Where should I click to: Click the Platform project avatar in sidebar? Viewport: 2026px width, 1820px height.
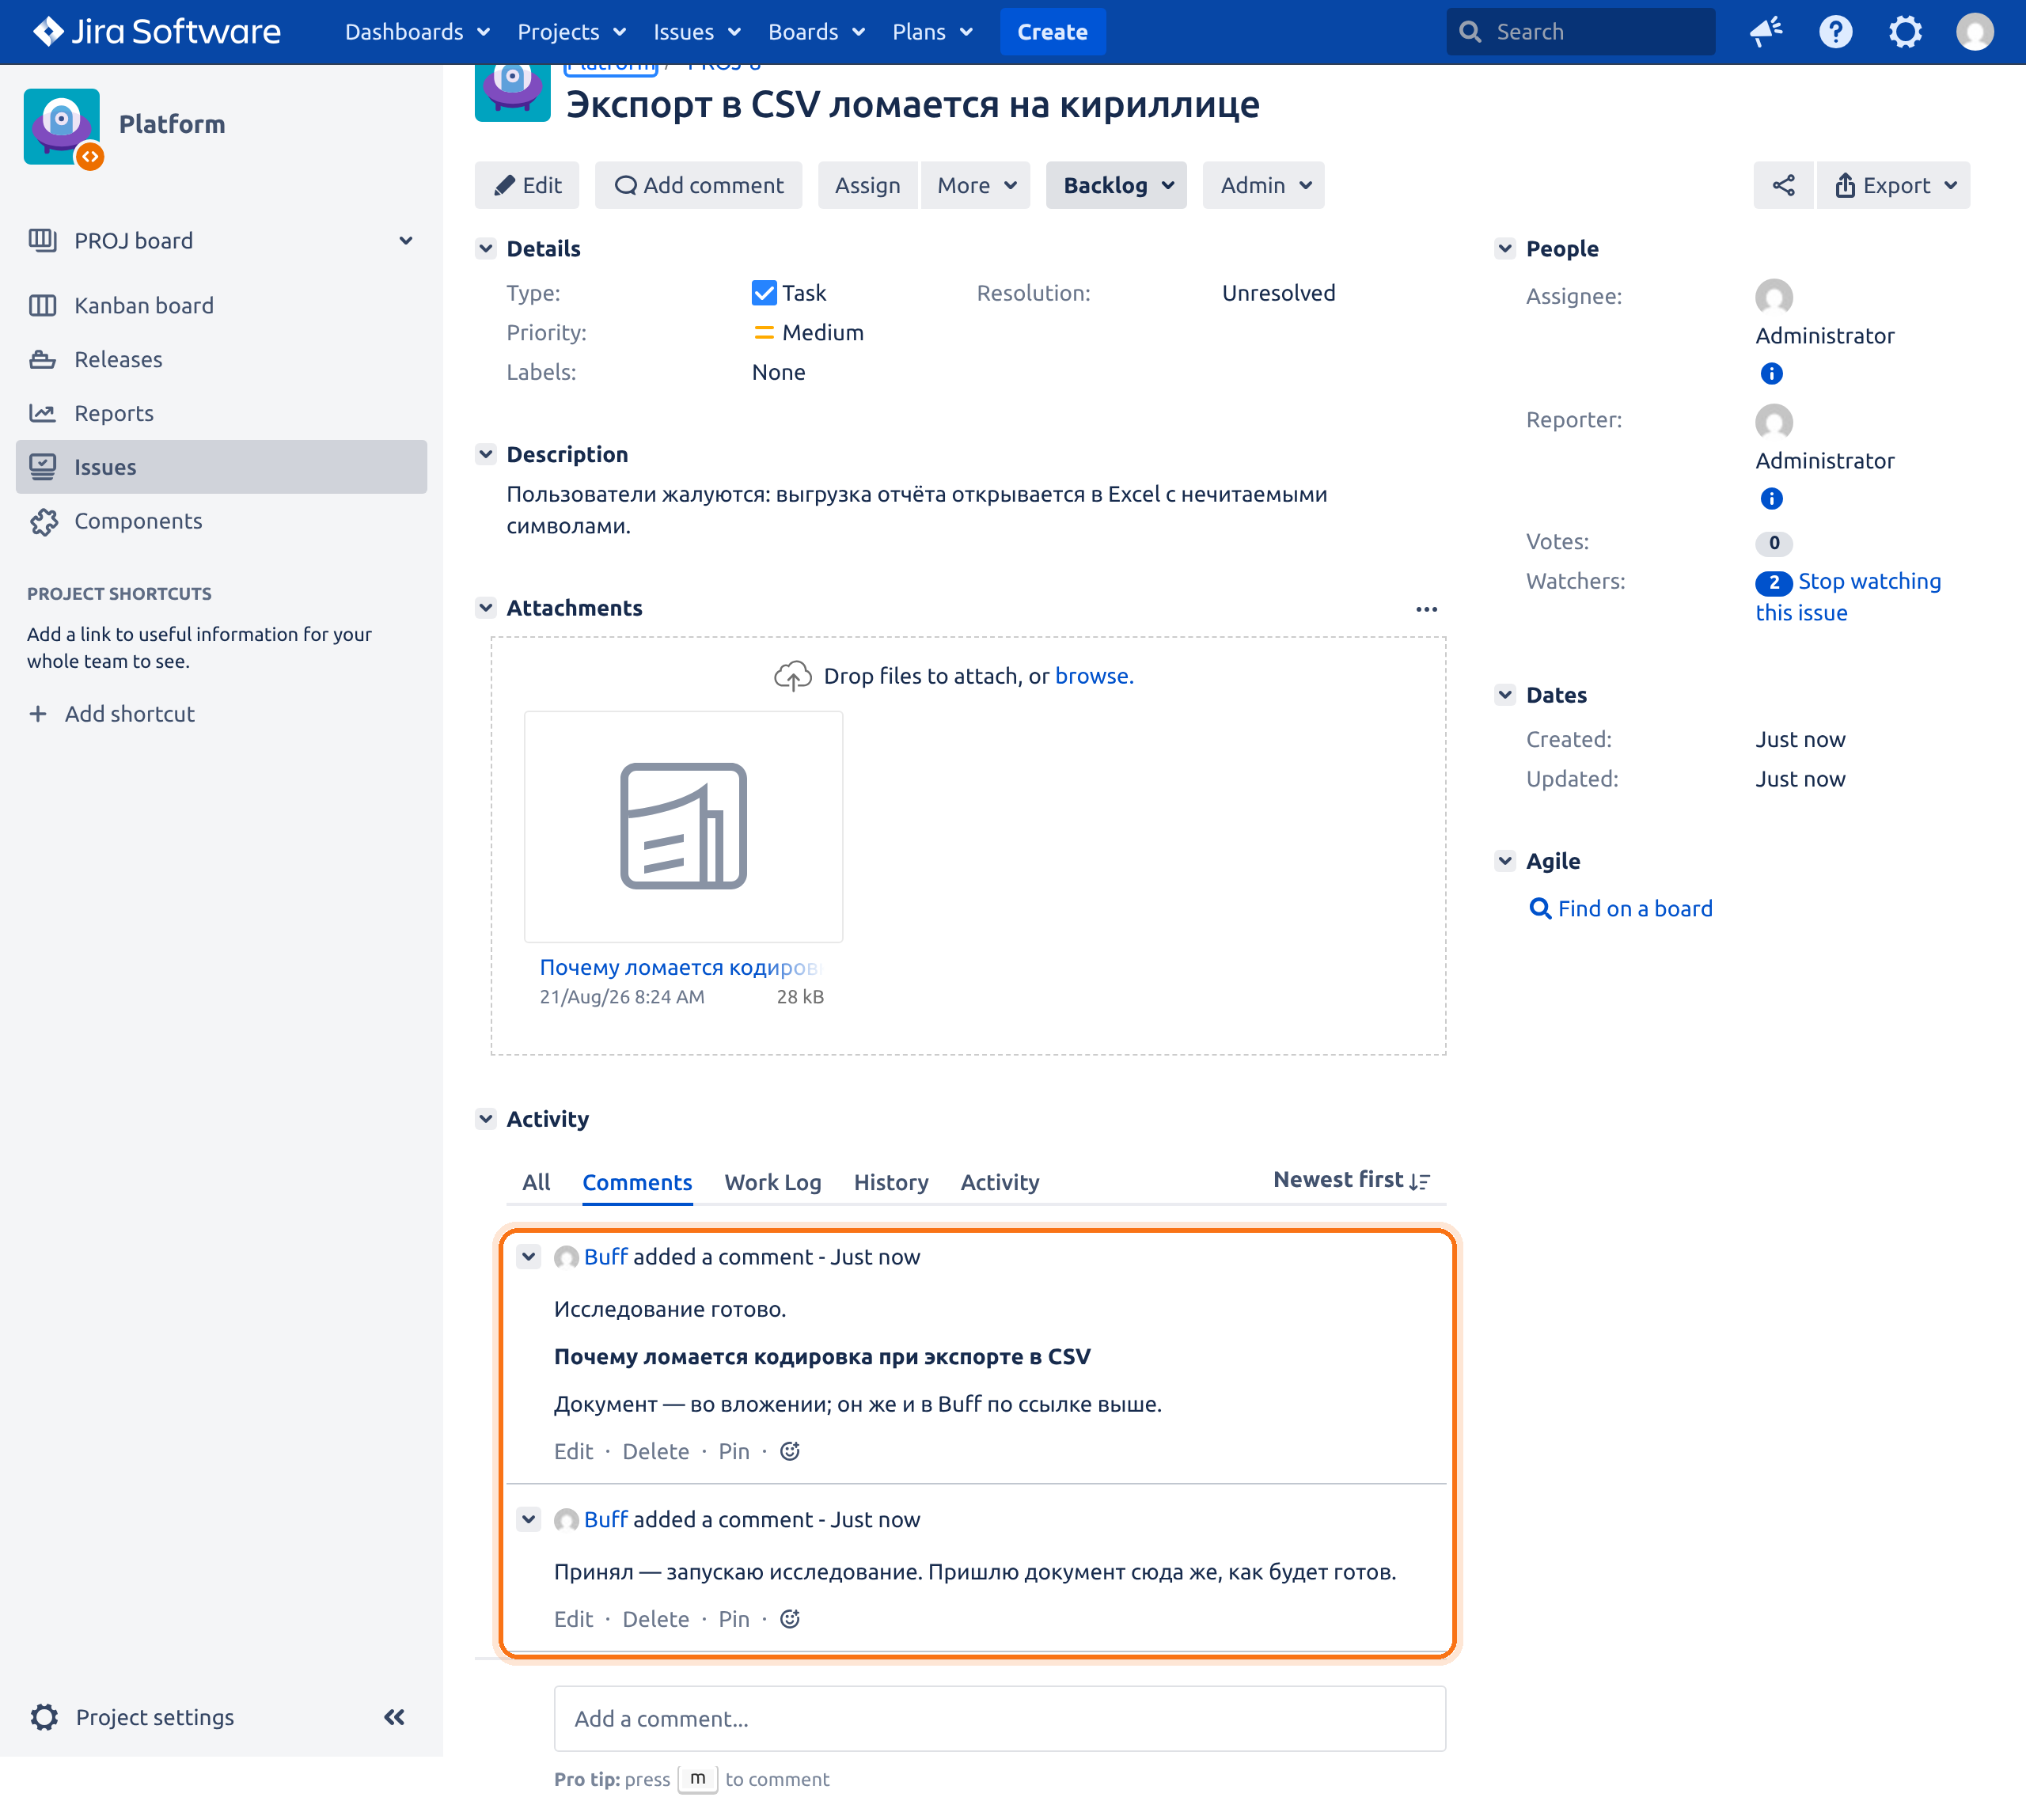tap(62, 127)
